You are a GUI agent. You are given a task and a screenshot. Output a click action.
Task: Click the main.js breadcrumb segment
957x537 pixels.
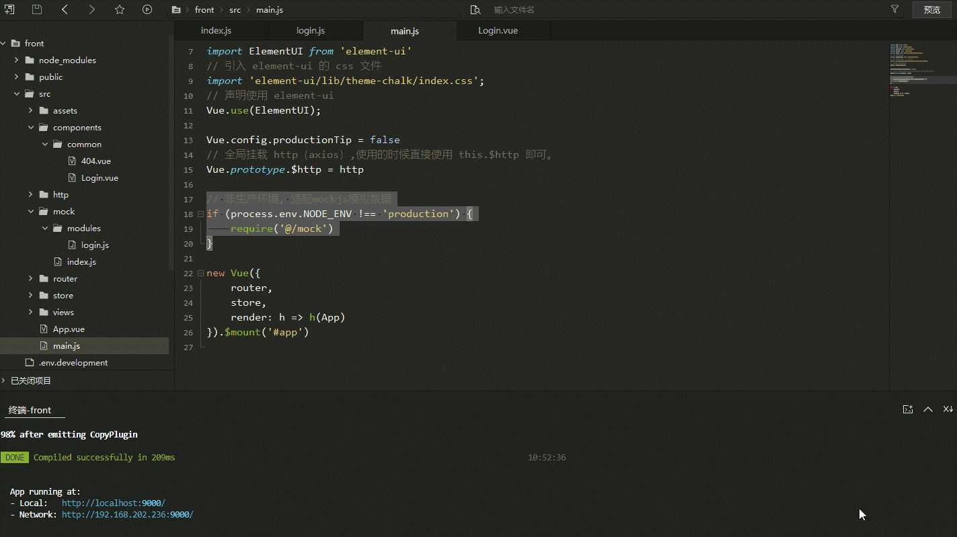pyautogui.click(x=270, y=9)
